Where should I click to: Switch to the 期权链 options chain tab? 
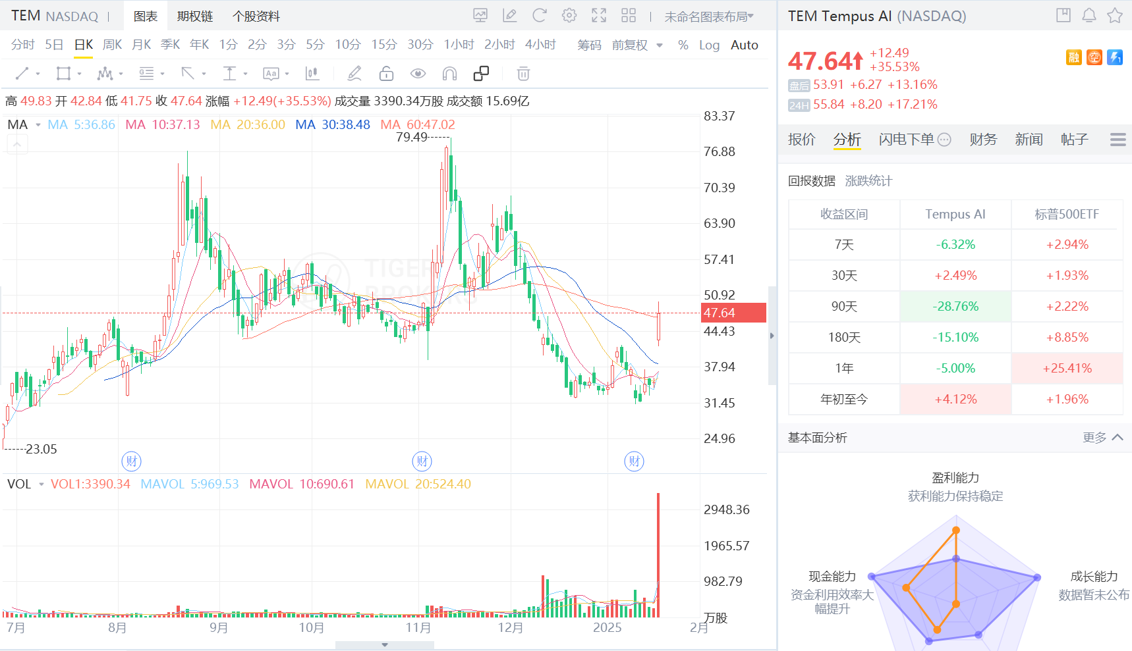point(195,16)
